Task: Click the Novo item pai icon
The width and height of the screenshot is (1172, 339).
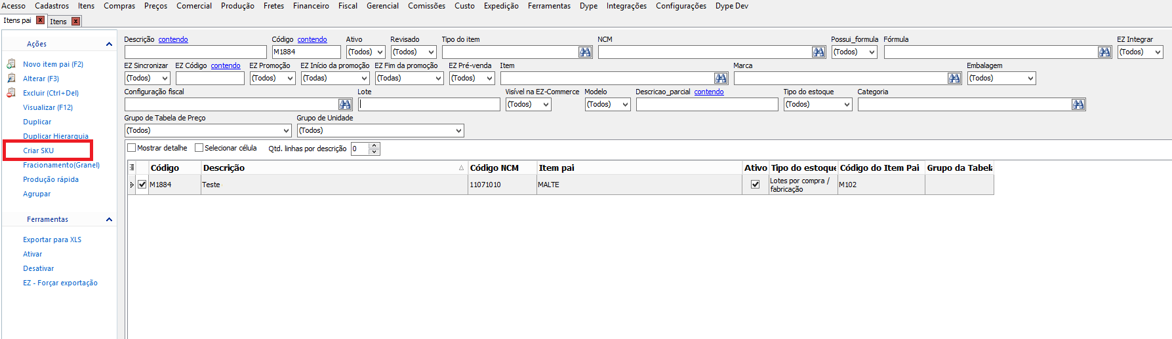Action: coord(11,64)
